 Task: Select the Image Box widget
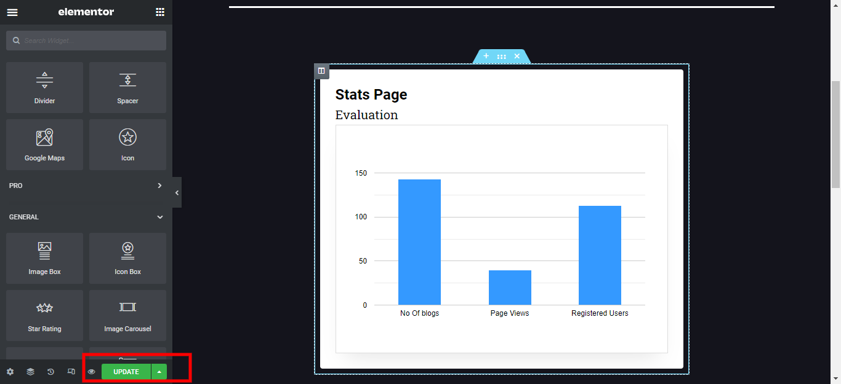coord(44,258)
